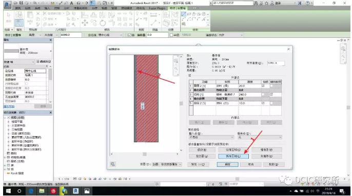
Task: Click the help question mark icon in the title bar
Action: pos(307,3)
